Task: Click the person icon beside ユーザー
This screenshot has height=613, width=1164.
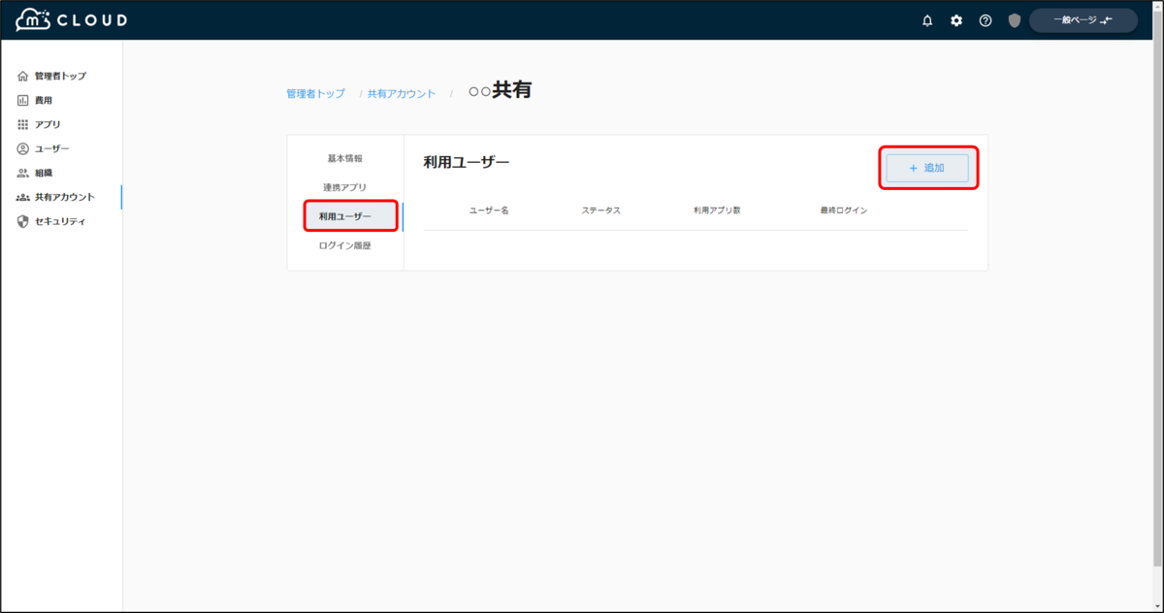Action: (23, 148)
